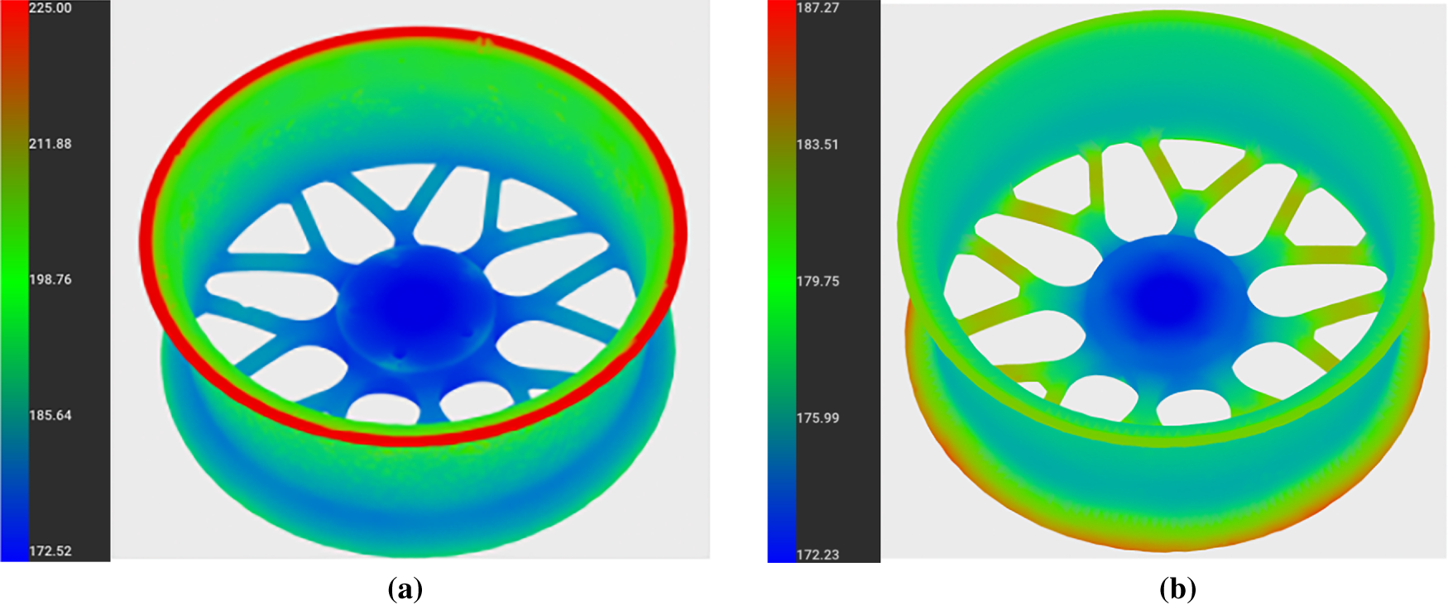
Task: Click the (b) figure caption label
Action: pos(1177,588)
